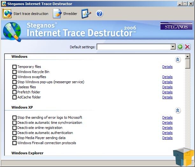
Task: Open Details for Temporary files
Action: (167, 67)
